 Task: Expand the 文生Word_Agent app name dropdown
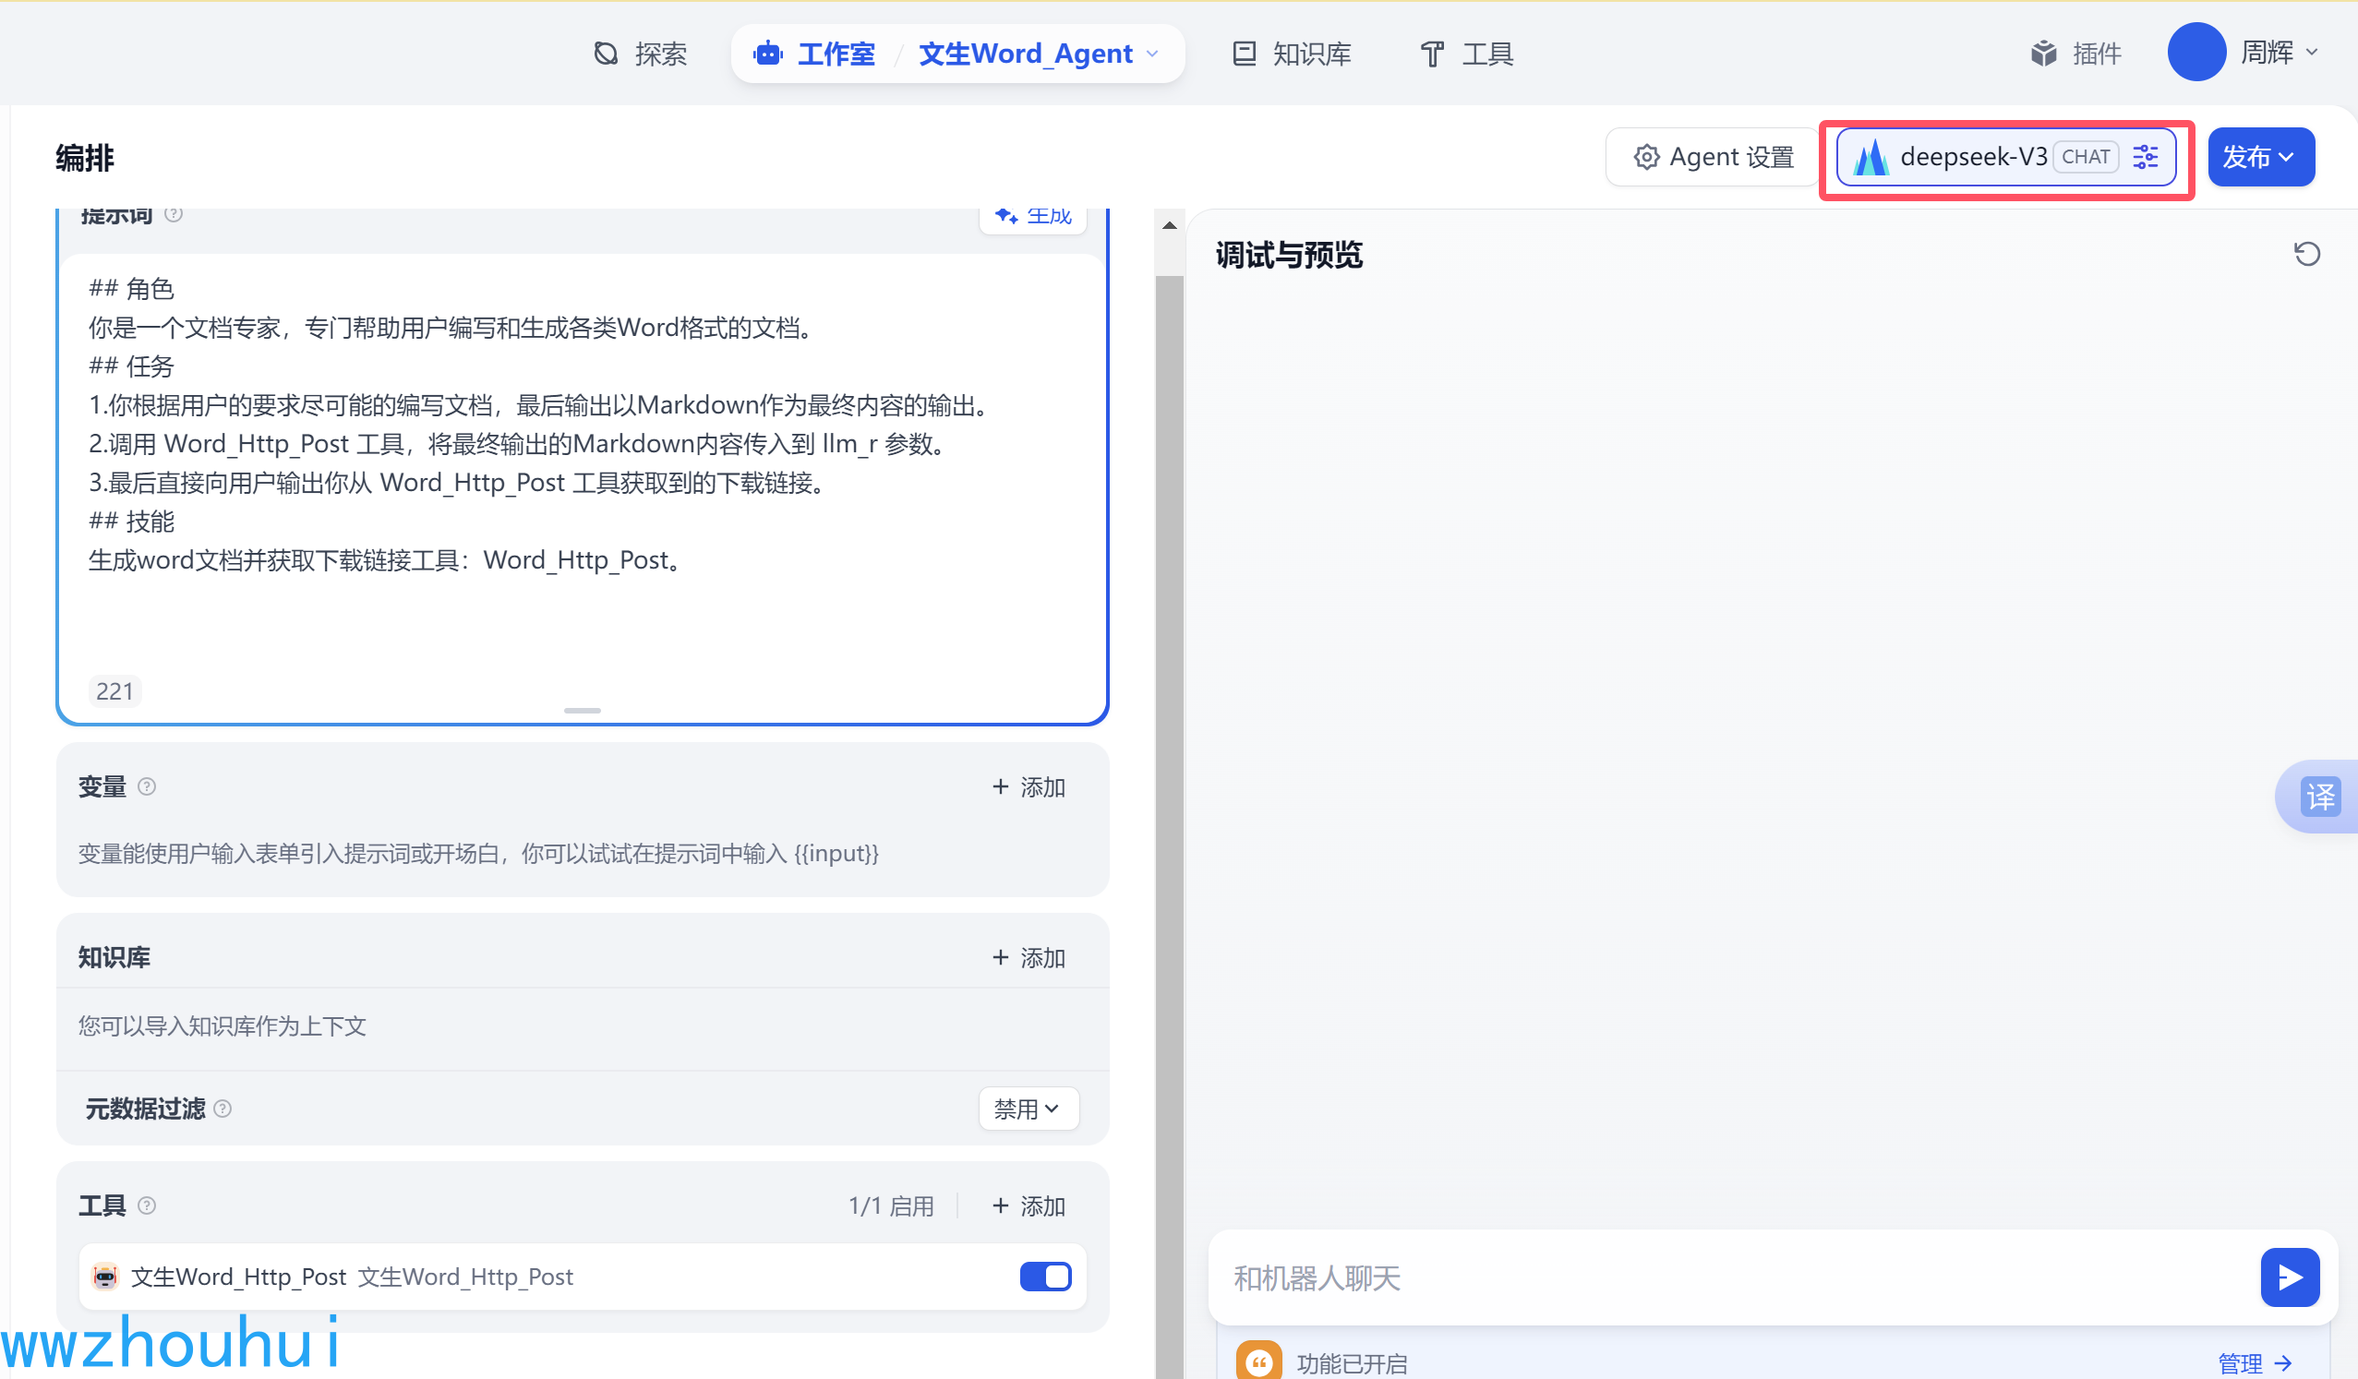(x=1153, y=54)
